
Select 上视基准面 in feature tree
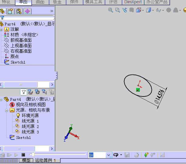21,46
